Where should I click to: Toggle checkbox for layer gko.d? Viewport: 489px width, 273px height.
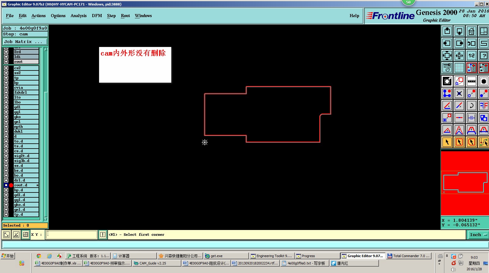(x=6, y=205)
